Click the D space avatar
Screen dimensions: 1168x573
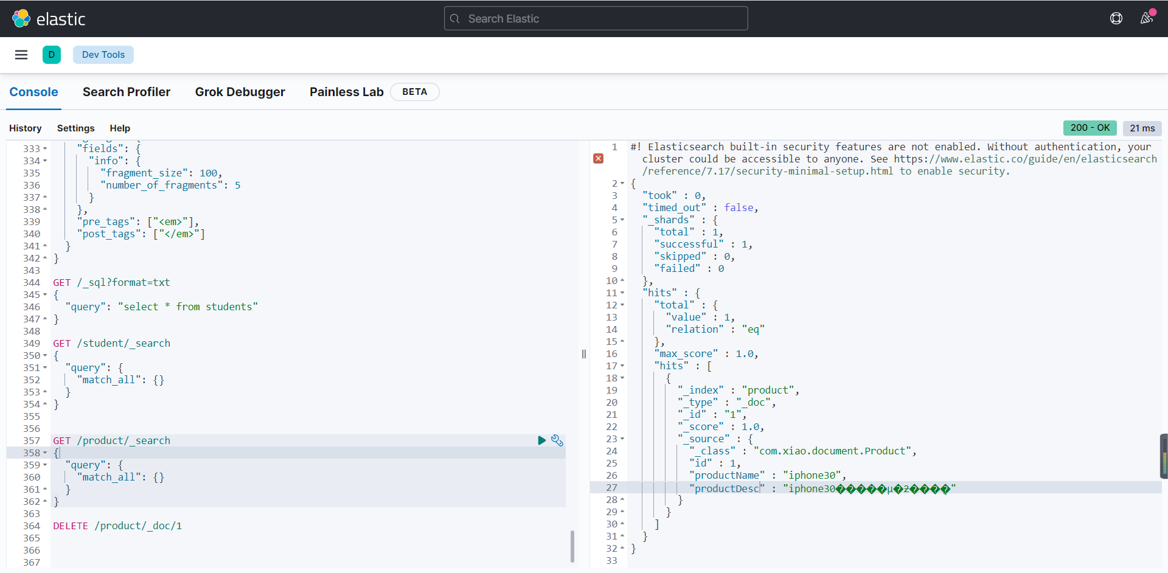point(52,55)
